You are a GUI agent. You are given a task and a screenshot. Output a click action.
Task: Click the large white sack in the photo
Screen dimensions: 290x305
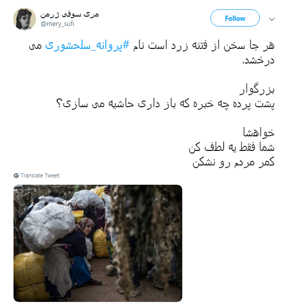(x=48, y=226)
